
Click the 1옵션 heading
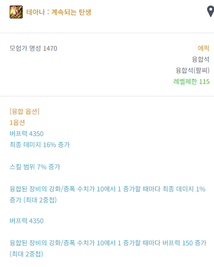point(17,123)
